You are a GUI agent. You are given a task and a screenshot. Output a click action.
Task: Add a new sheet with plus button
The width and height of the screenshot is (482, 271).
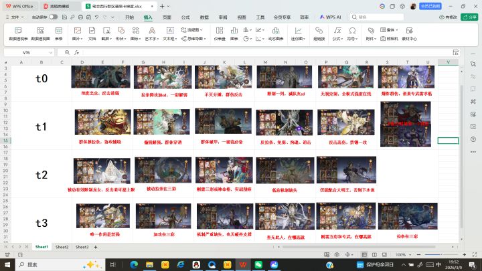point(96,247)
